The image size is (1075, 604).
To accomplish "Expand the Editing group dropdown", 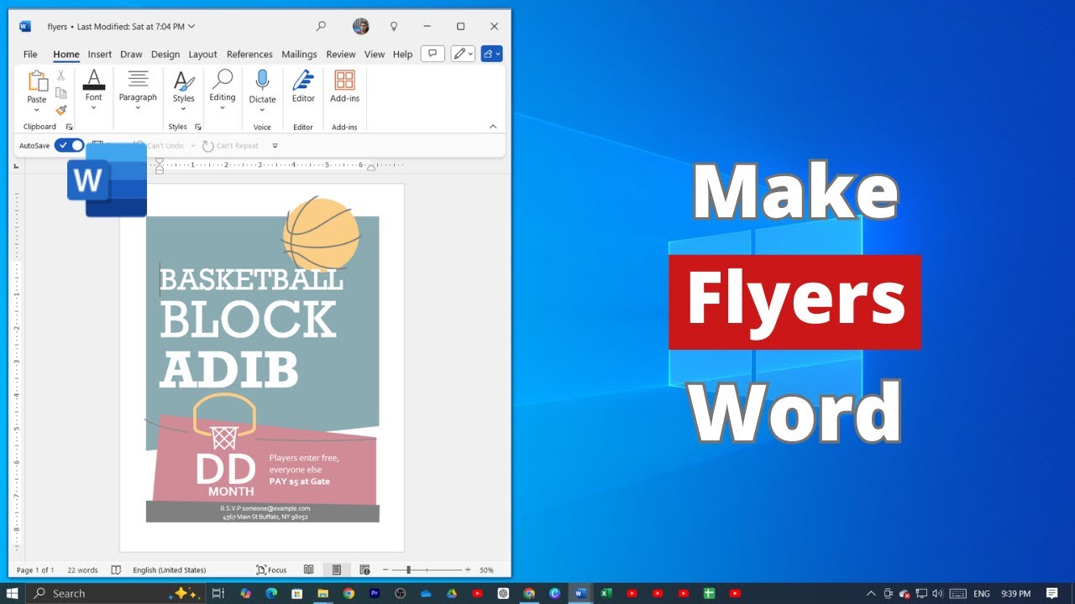I will click(223, 108).
